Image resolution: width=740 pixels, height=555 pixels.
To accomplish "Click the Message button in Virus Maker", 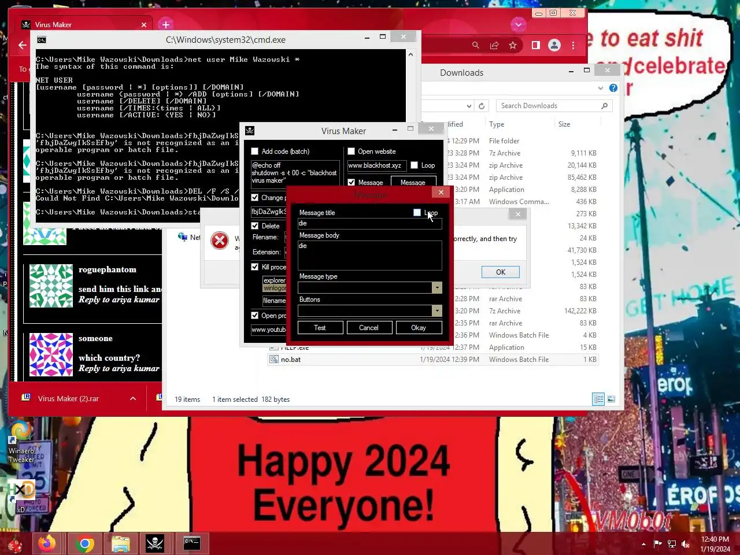I will coord(413,182).
